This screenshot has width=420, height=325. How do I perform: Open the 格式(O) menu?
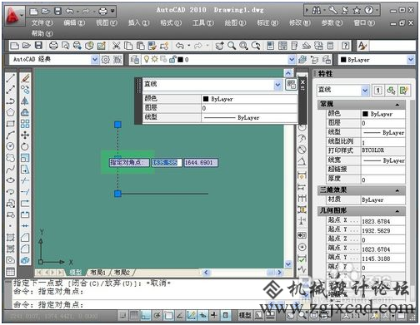tap(171, 22)
